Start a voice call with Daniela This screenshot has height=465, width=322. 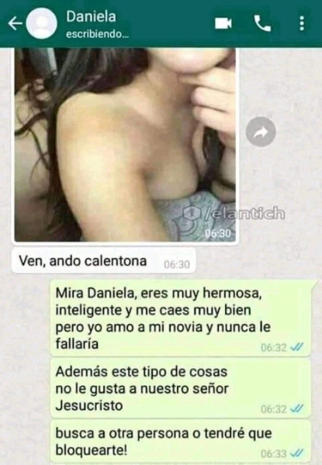(x=262, y=23)
